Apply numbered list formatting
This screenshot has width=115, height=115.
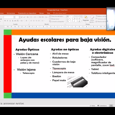(x=35, y=17)
